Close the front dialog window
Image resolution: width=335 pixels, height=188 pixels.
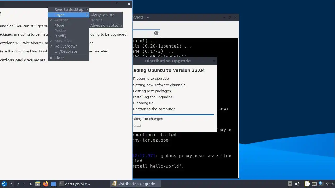129,4
